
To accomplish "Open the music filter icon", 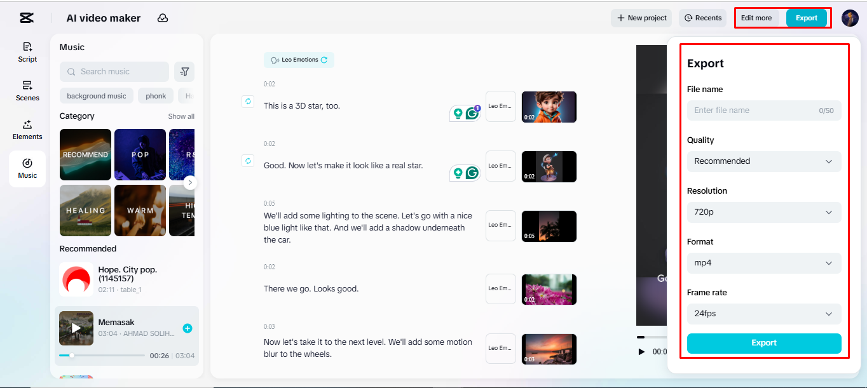I will (184, 72).
